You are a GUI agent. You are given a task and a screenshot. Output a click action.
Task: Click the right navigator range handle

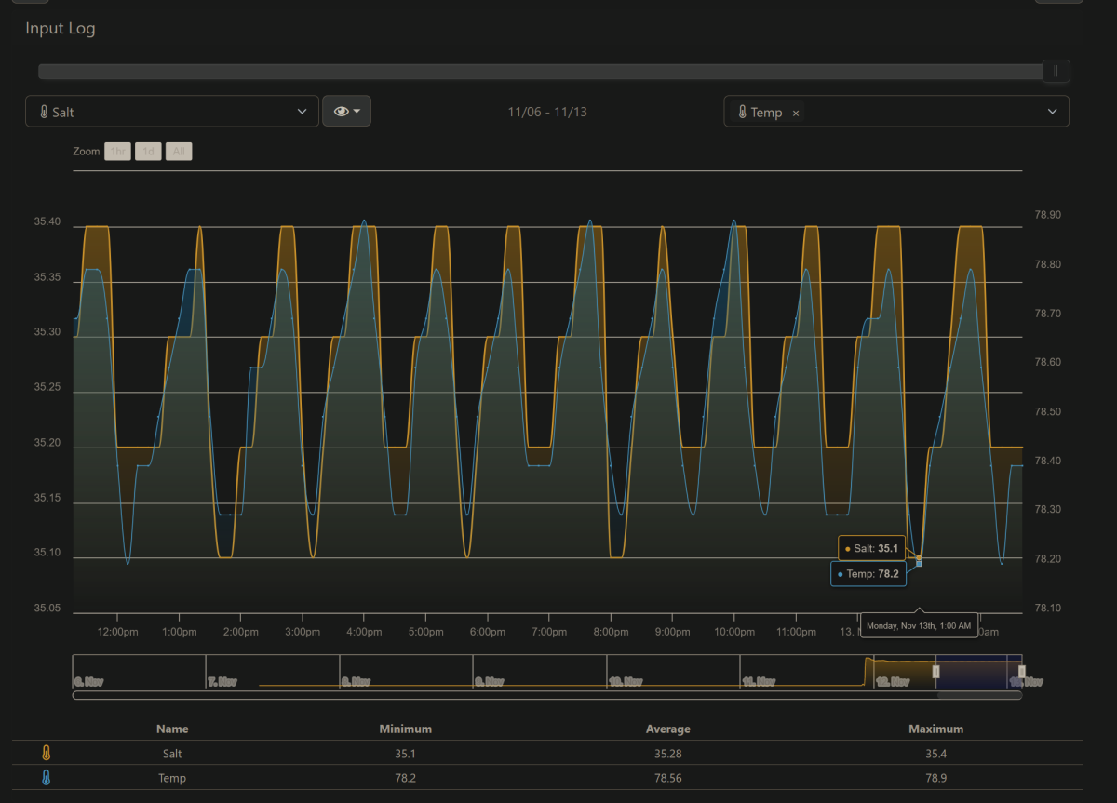click(1022, 671)
